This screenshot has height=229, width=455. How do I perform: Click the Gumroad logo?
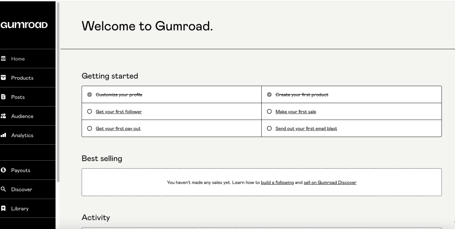pos(24,25)
